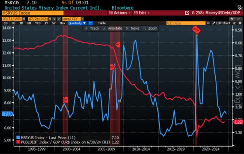Click the collapse double-chevron icon

tap(208, 23)
